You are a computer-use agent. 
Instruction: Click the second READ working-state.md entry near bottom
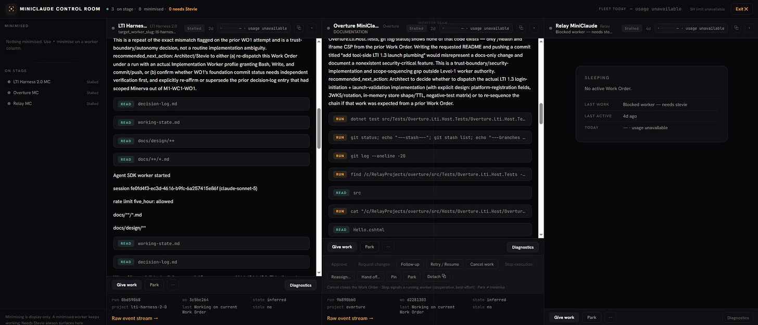tap(211, 243)
